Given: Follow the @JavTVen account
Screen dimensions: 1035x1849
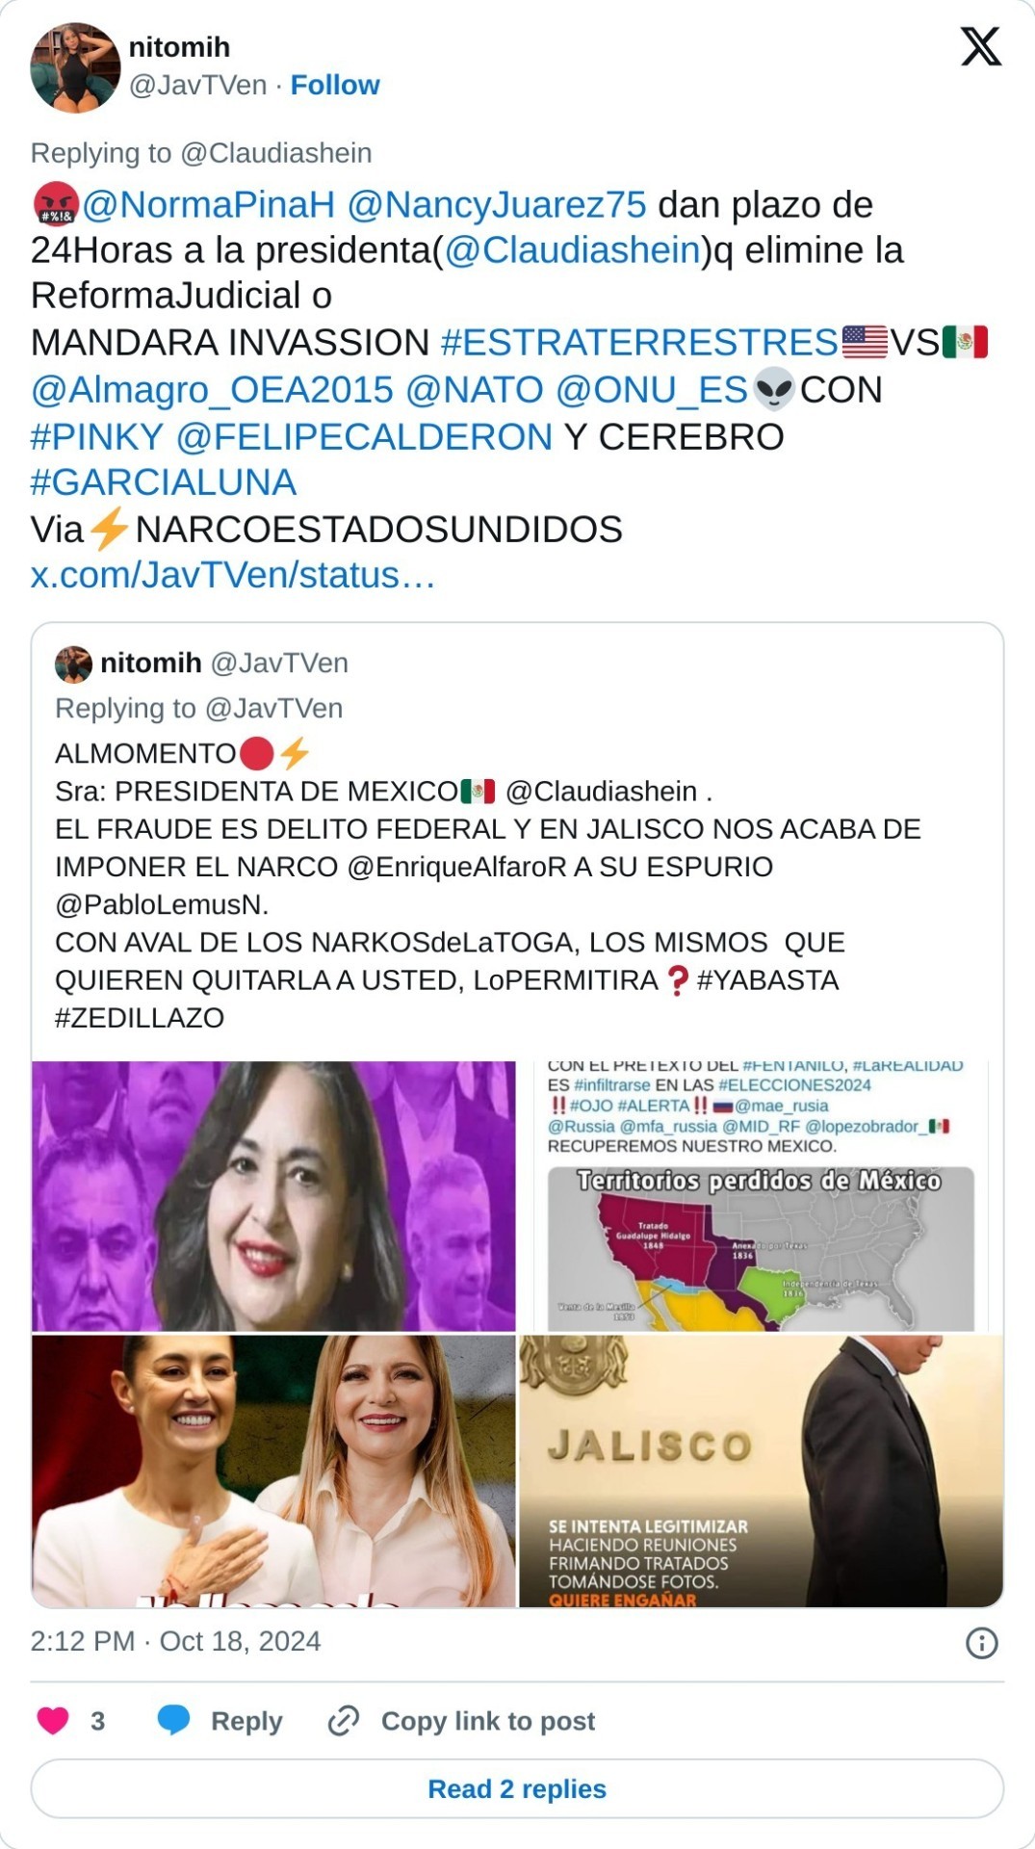Looking at the screenshot, I should coord(335,85).
